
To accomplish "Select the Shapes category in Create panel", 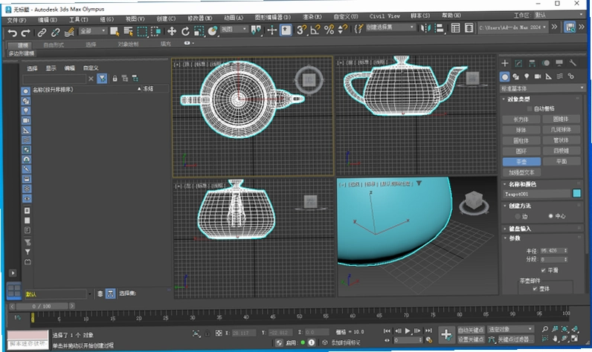I will pyautogui.click(x=515, y=76).
